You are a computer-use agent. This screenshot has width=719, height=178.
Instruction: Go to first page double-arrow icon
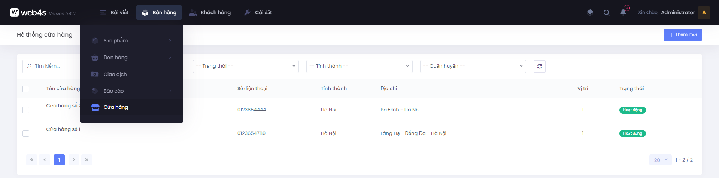[32, 160]
